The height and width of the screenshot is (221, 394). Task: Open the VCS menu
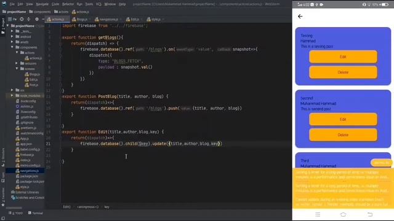(98, 4)
